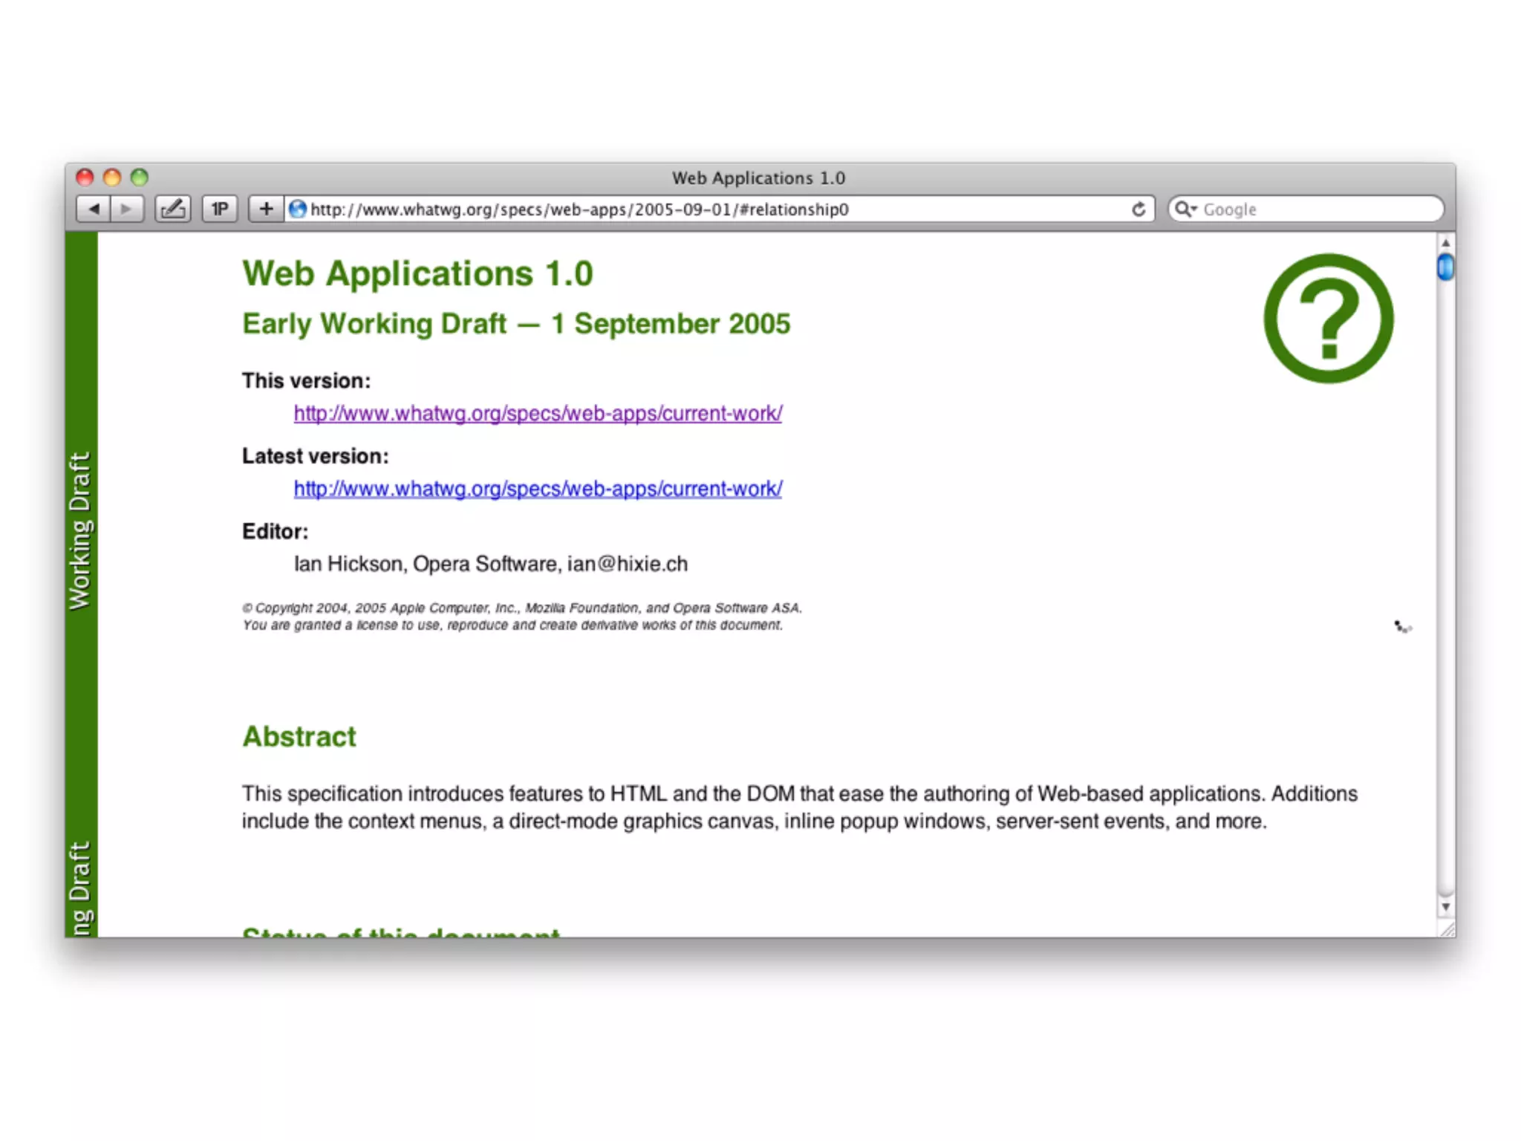The image size is (1521, 1141).
Task: Click the 1P toolbar button
Action: click(220, 209)
